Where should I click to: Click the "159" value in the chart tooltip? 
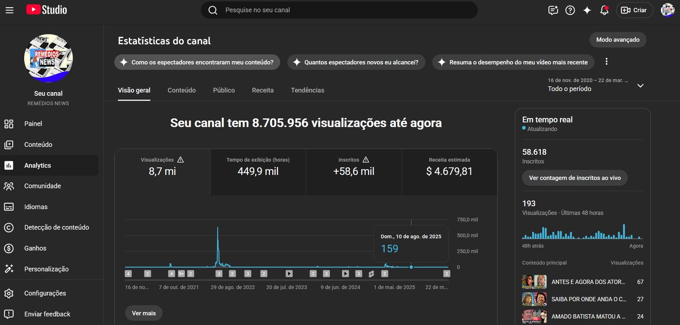pos(389,249)
